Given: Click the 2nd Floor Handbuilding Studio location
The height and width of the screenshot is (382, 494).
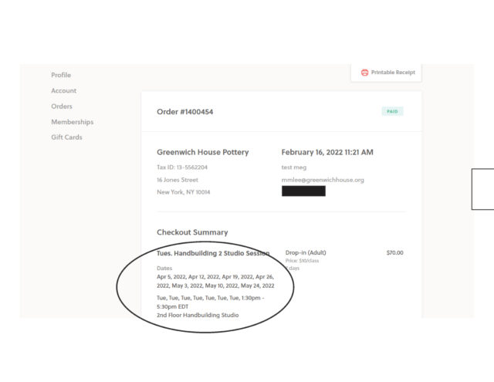Looking at the screenshot, I should click(198, 315).
